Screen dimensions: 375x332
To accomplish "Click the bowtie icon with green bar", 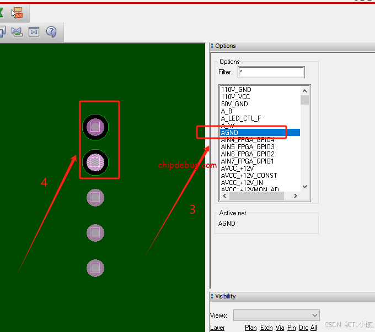I will point(17,32).
